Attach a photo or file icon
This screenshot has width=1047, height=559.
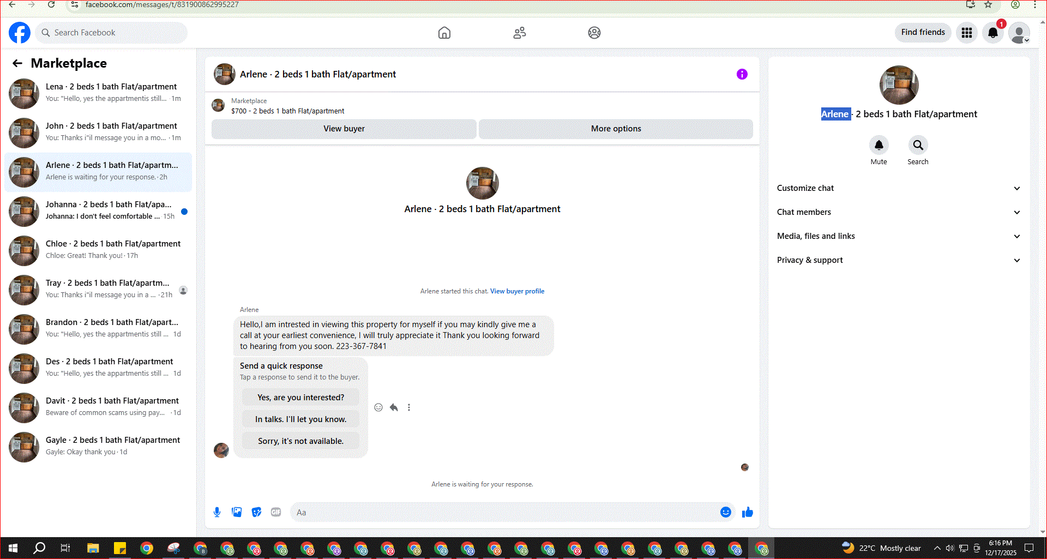[x=237, y=512]
